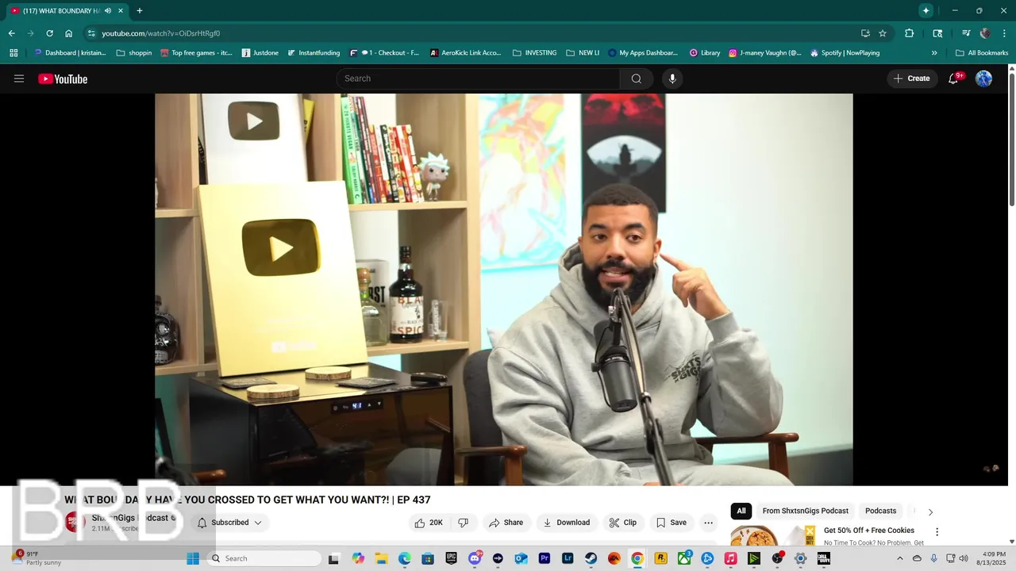Bookmark this page with the star
This screenshot has height=571, width=1016.
(882, 33)
